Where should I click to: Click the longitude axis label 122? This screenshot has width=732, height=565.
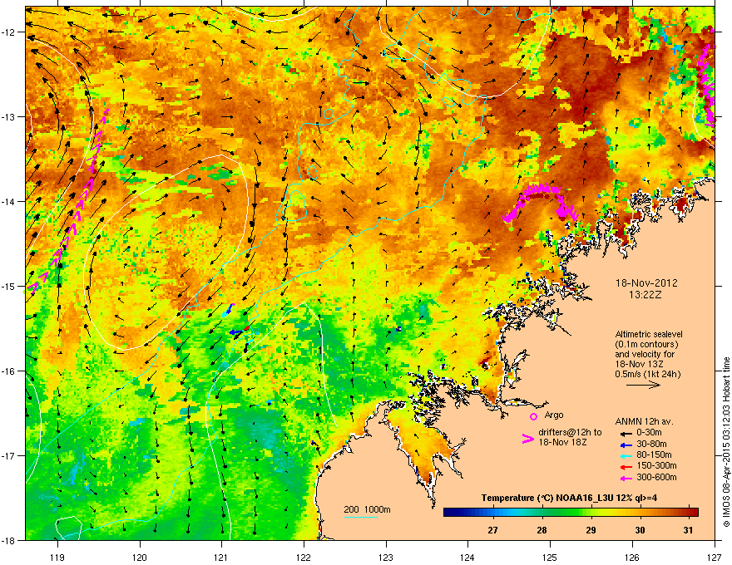click(304, 558)
